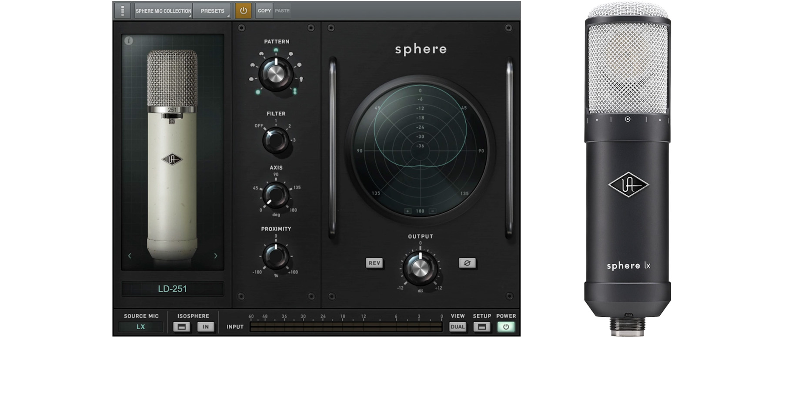Click the Input level meter

tap(346, 327)
